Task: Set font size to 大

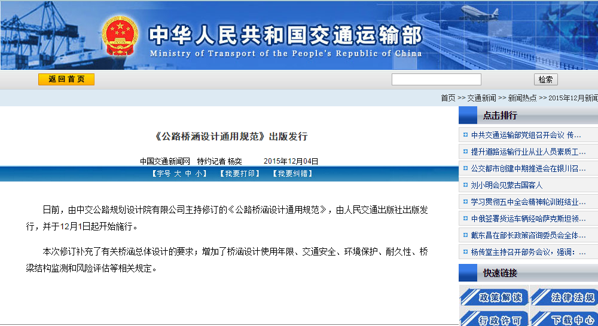Action: click(178, 174)
